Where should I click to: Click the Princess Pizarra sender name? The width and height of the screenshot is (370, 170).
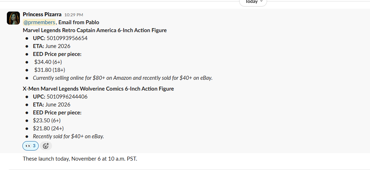click(42, 14)
